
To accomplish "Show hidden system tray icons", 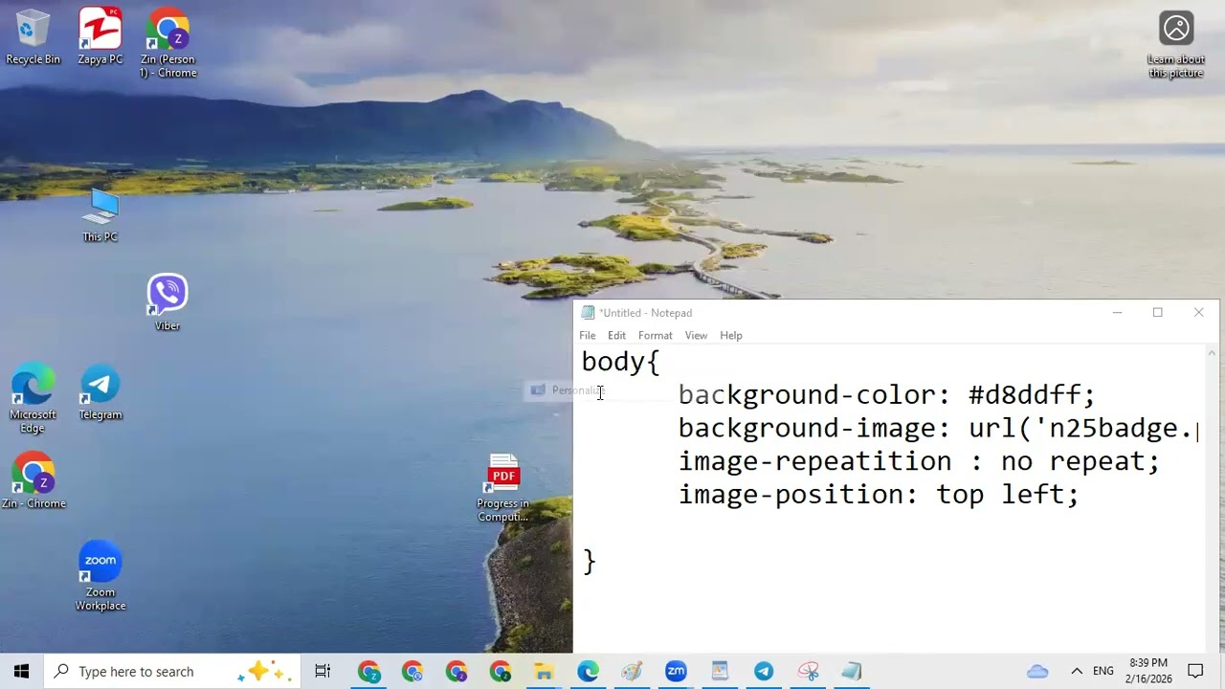I will click(1077, 671).
